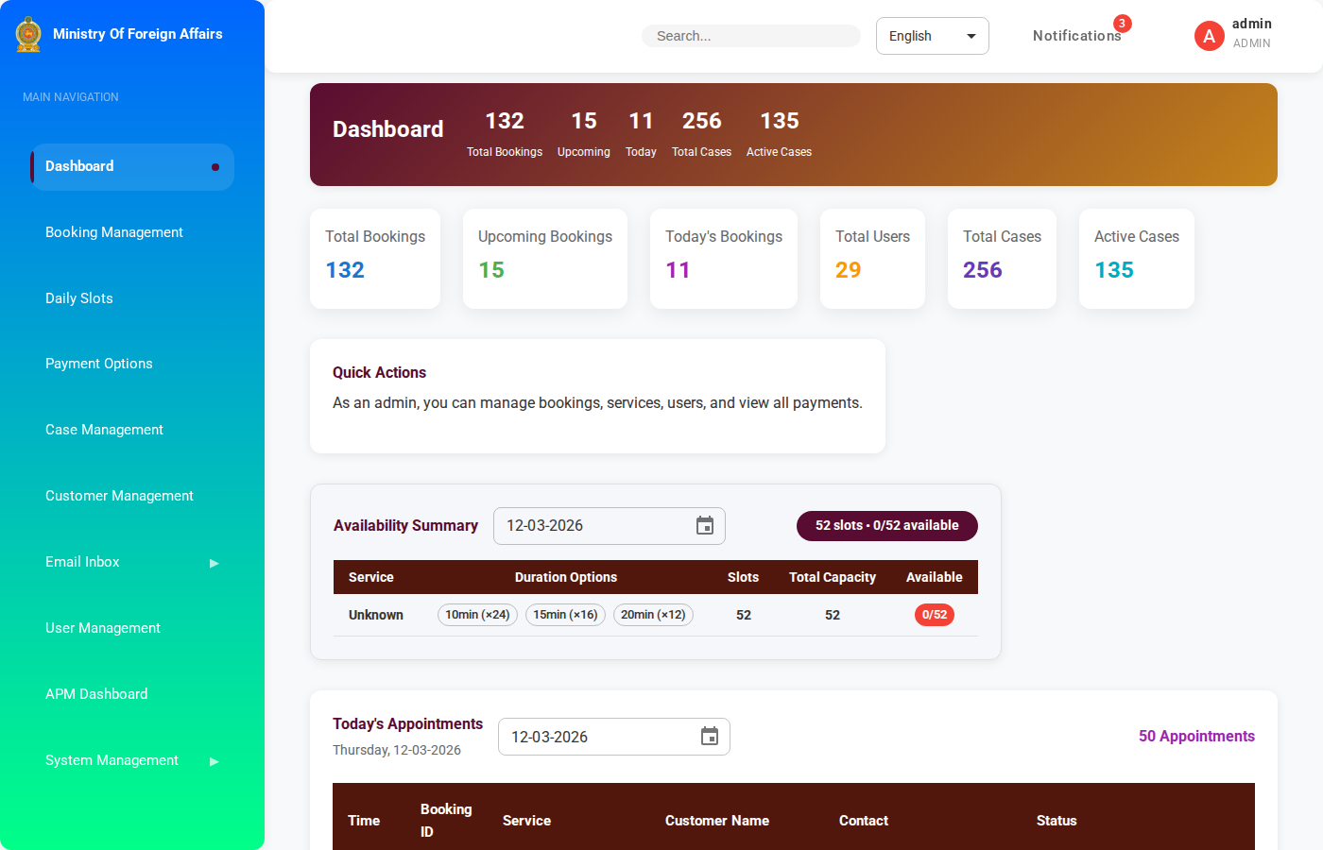Click the red 0/52 availability badge
Image resolution: width=1323 pixels, height=850 pixels.
[934, 615]
